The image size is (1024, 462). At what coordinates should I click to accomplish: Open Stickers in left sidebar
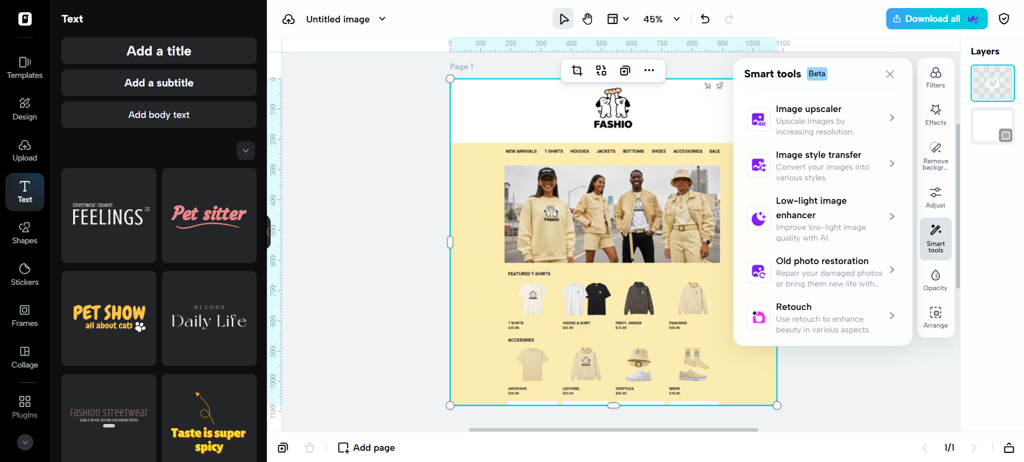25,274
